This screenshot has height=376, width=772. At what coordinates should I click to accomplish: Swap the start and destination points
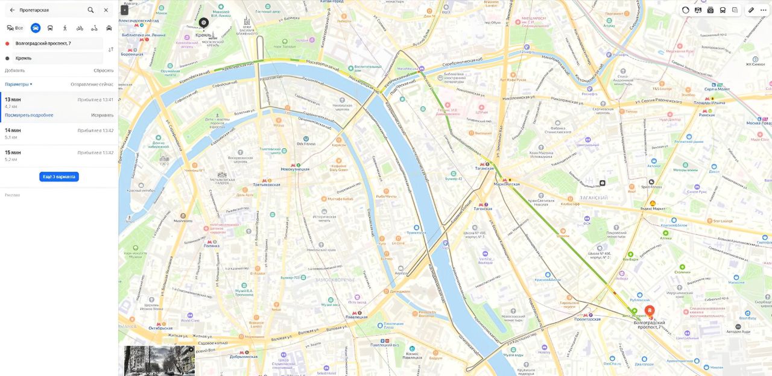[110, 49]
